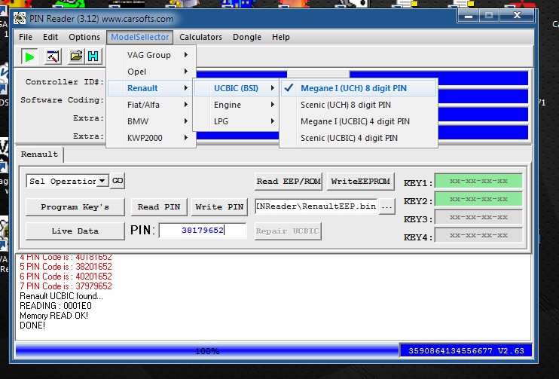The height and width of the screenshot is (379, 559).
Task: Open the Help menu
Action: click(x=280, y=37)
